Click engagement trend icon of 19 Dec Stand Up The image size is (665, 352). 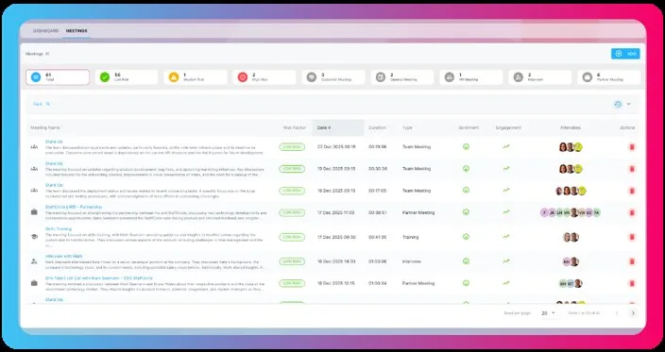[506, 168]
